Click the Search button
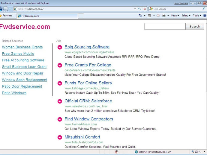207x155 pixels. (x=195, y=26)
